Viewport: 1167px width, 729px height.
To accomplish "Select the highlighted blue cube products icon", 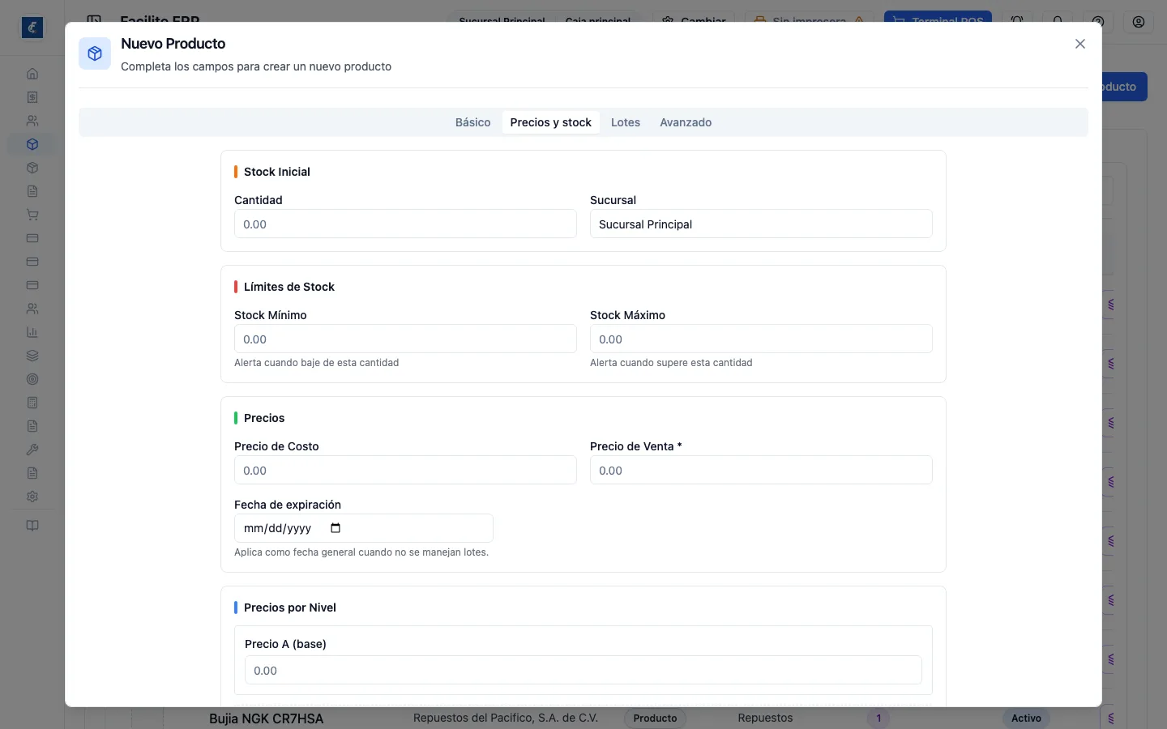I will click(x=32, y=144).
